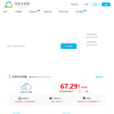
Task: Open the 我的网站 link
Action: 74,4
